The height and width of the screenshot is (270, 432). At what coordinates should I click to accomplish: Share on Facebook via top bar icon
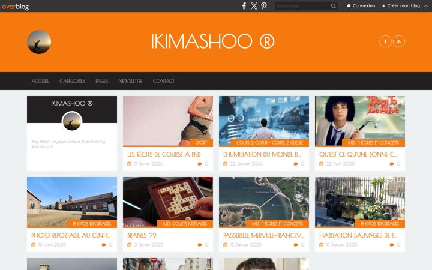pos(244,6)
